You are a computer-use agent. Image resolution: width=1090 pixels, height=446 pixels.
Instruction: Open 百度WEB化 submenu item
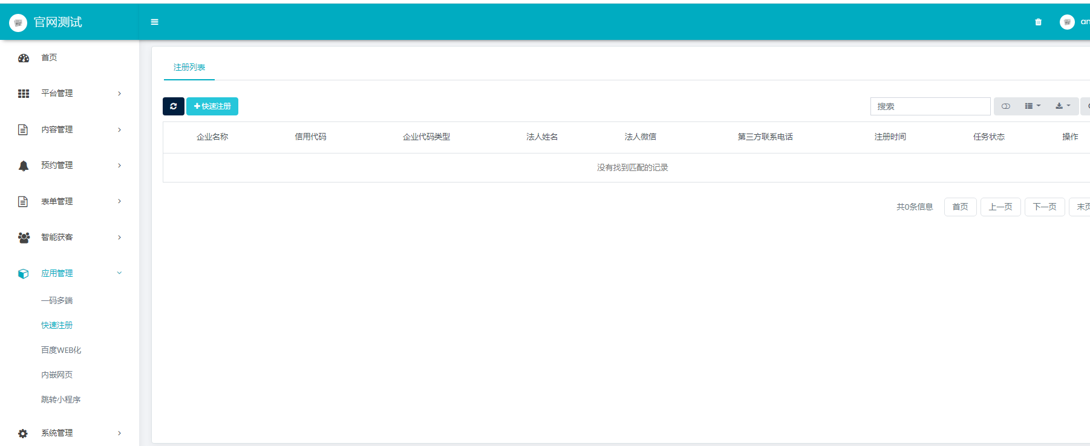point(61,350)
